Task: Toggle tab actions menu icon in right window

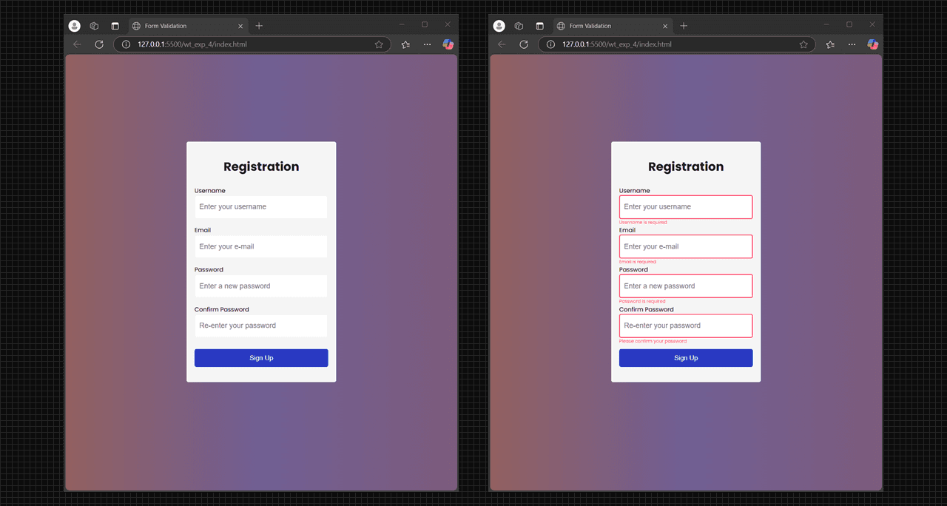Action: (539, 26)
